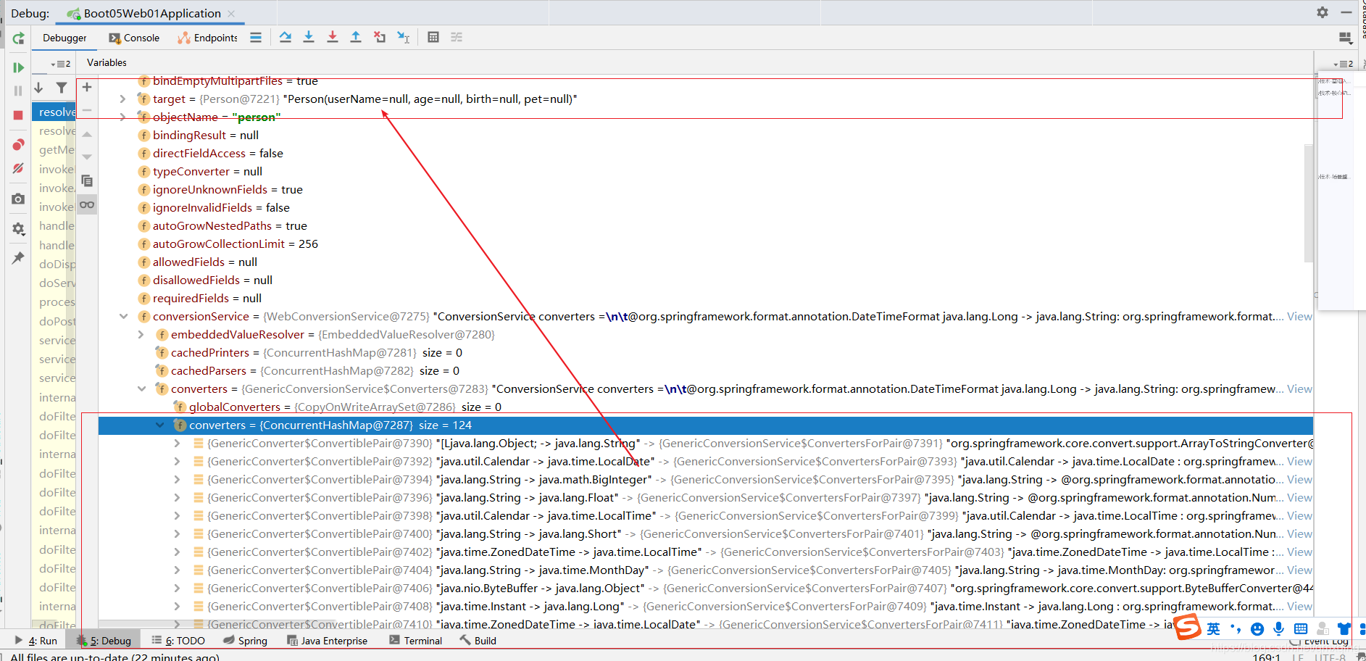This screenshot has width=1366, height=661.
Task: Open the Build tool window
Action: pyautogui.click(x=478, y=641)
